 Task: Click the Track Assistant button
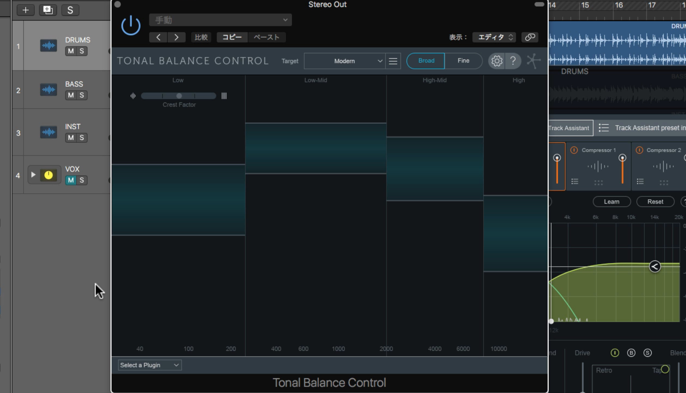pyautogui.click(x=570, y=128)
